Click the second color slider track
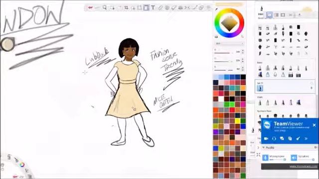This screenshot has width=319, height=179. [x=224, y=62]
